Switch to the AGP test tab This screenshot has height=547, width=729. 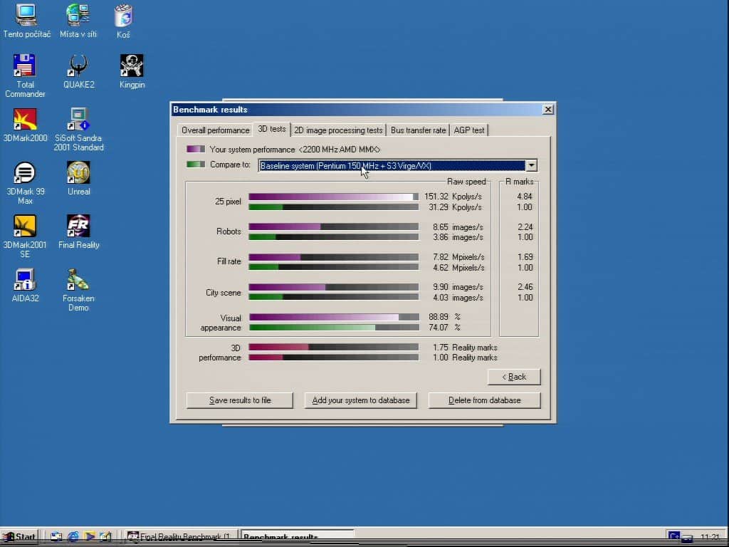(x=468, y=130)
